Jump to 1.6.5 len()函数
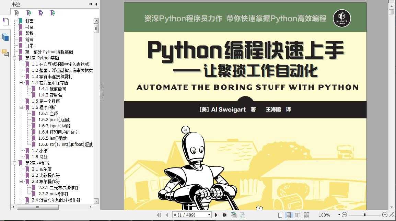 53,138
